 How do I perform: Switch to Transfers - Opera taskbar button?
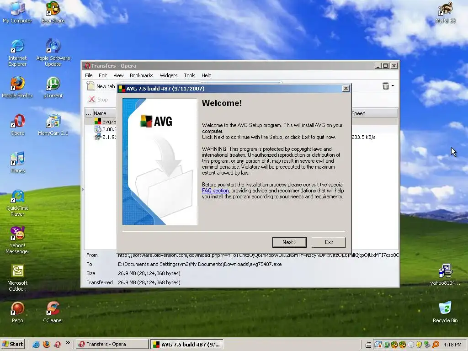pyautogui.click(x=112, y=344)
